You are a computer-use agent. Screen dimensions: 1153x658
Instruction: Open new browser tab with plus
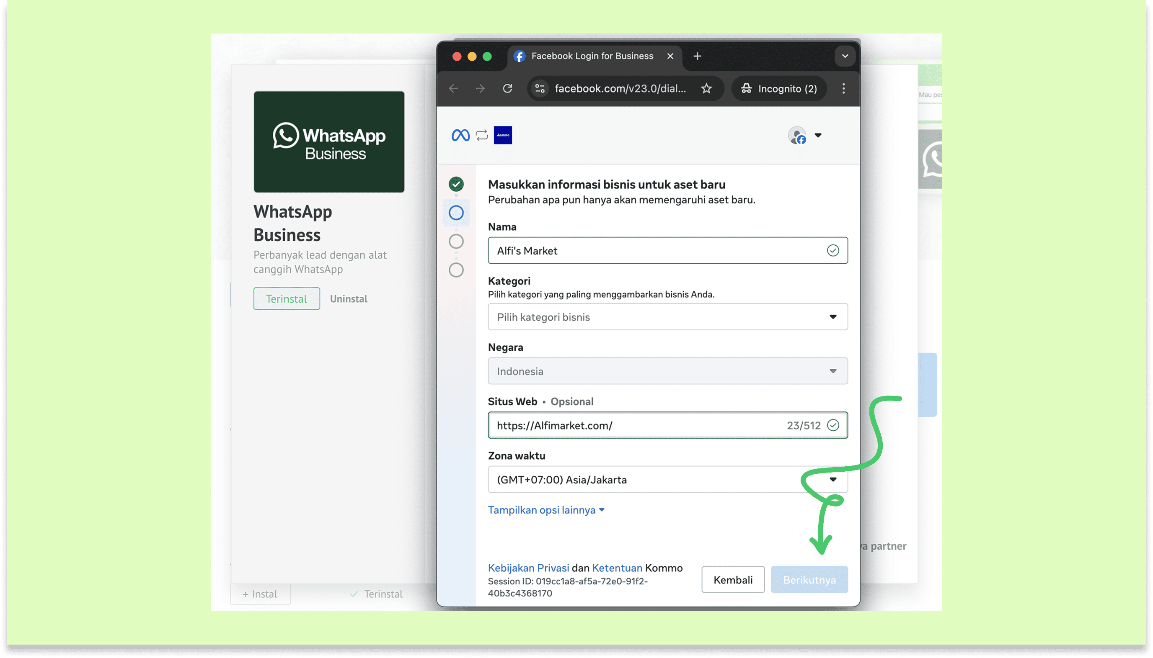(x=697, y=56)
